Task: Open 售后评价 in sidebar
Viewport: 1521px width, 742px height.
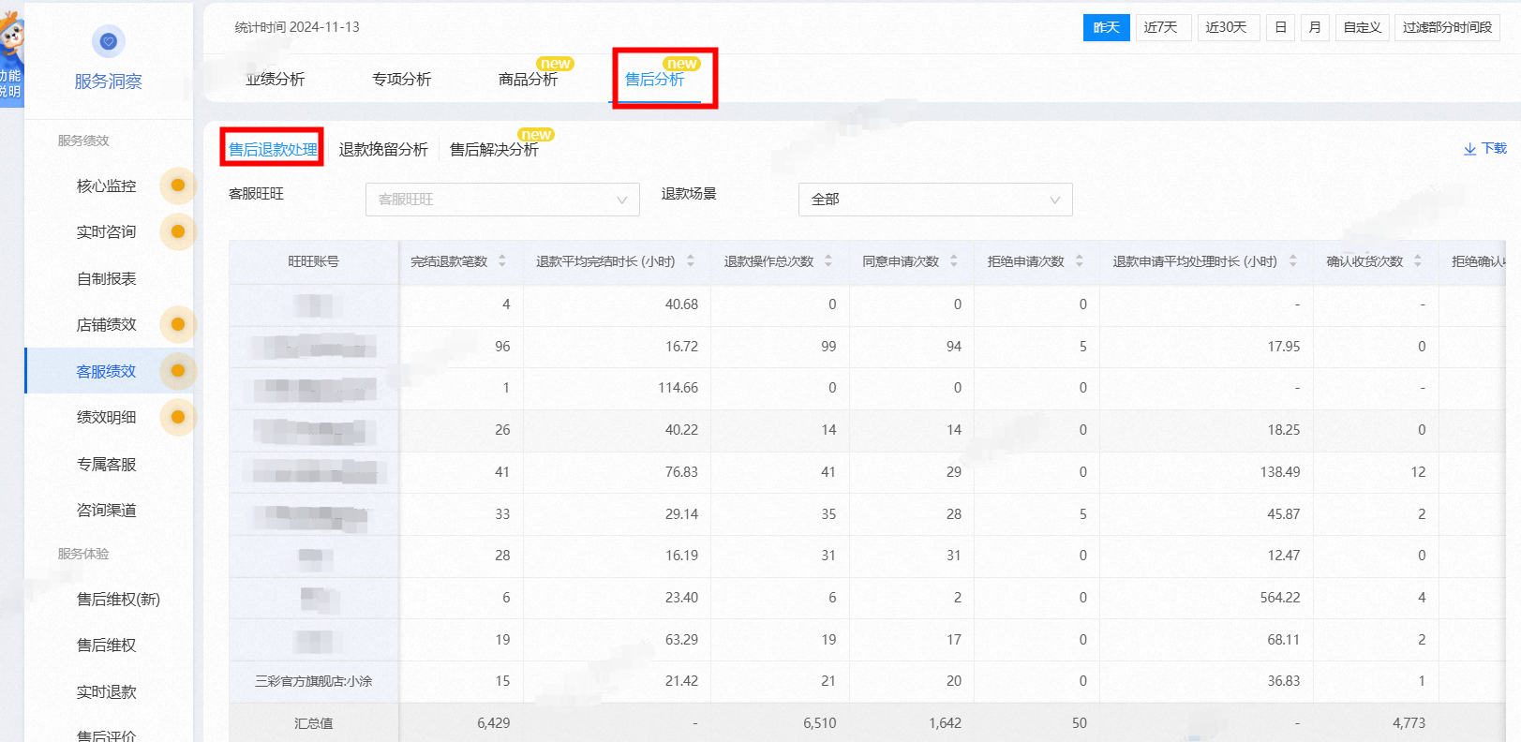Action: tap(107, 735)
